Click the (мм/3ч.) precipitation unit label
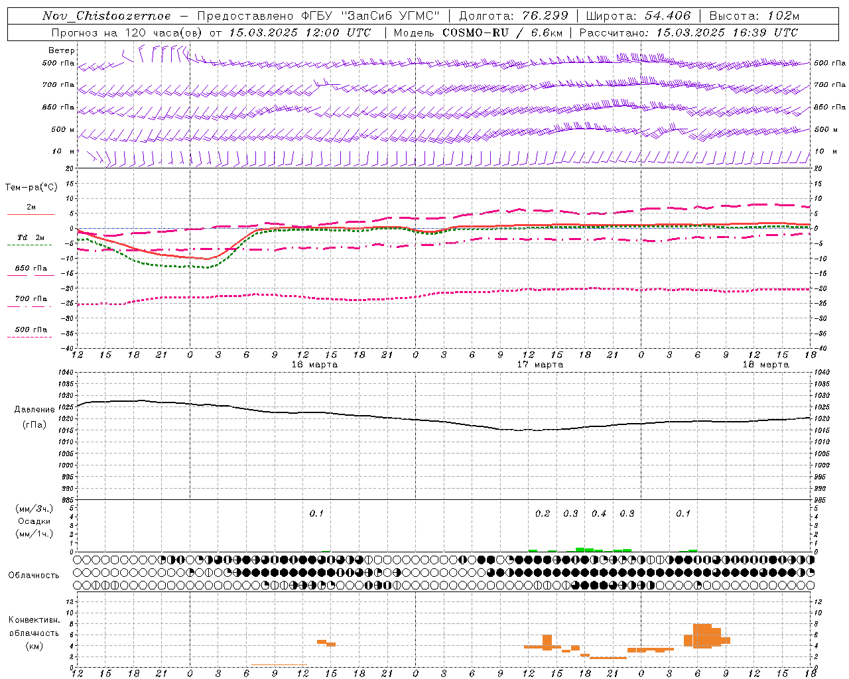 click(34, 509)
